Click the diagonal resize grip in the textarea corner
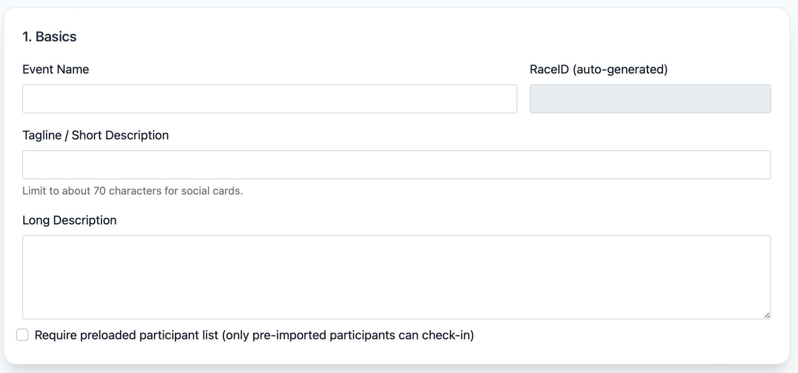Viewport: 798px width, 373px height. click(x=767, y=315)
